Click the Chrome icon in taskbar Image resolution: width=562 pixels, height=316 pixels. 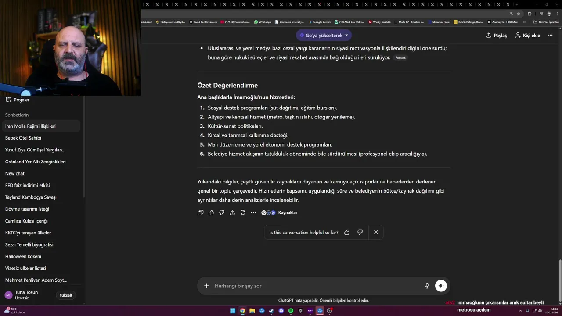click(242, 311)
